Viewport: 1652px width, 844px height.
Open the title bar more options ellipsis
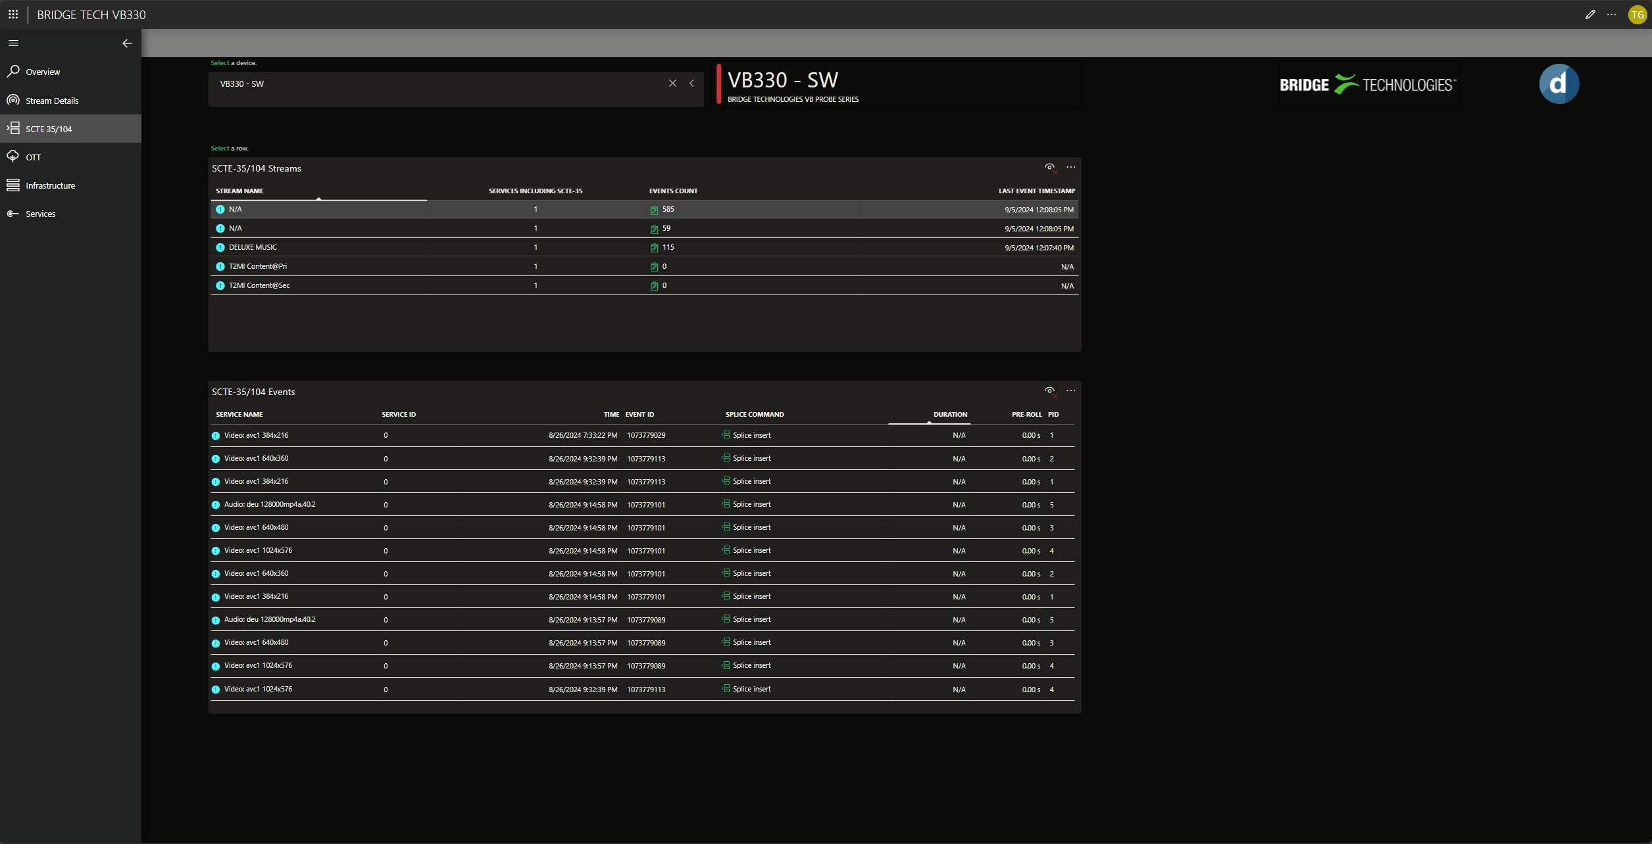coord(1611,14)
